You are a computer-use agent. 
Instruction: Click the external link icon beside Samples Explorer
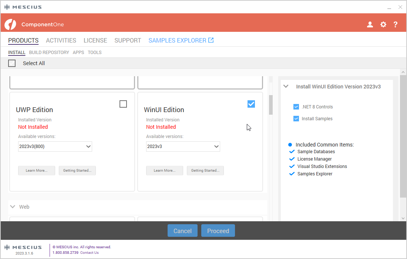coord(211,40)
